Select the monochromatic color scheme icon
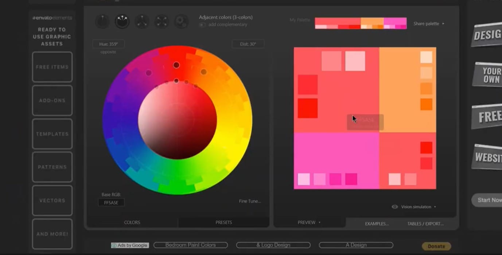 [x=102, y=21]
